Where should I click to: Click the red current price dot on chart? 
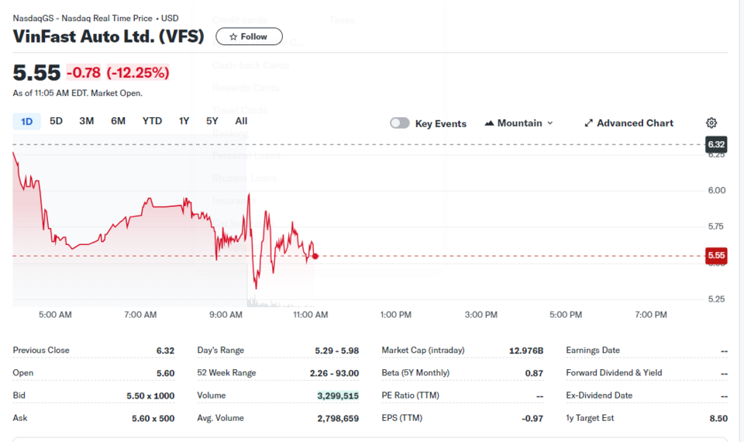point(315,257)
